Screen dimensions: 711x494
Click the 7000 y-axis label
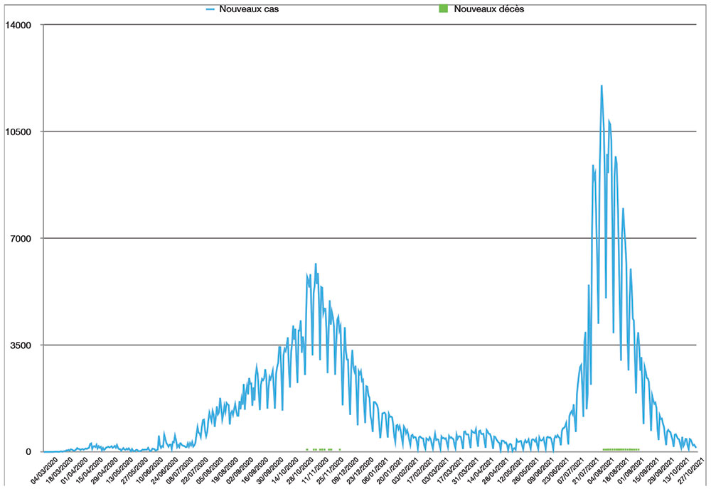pos(22,238)
